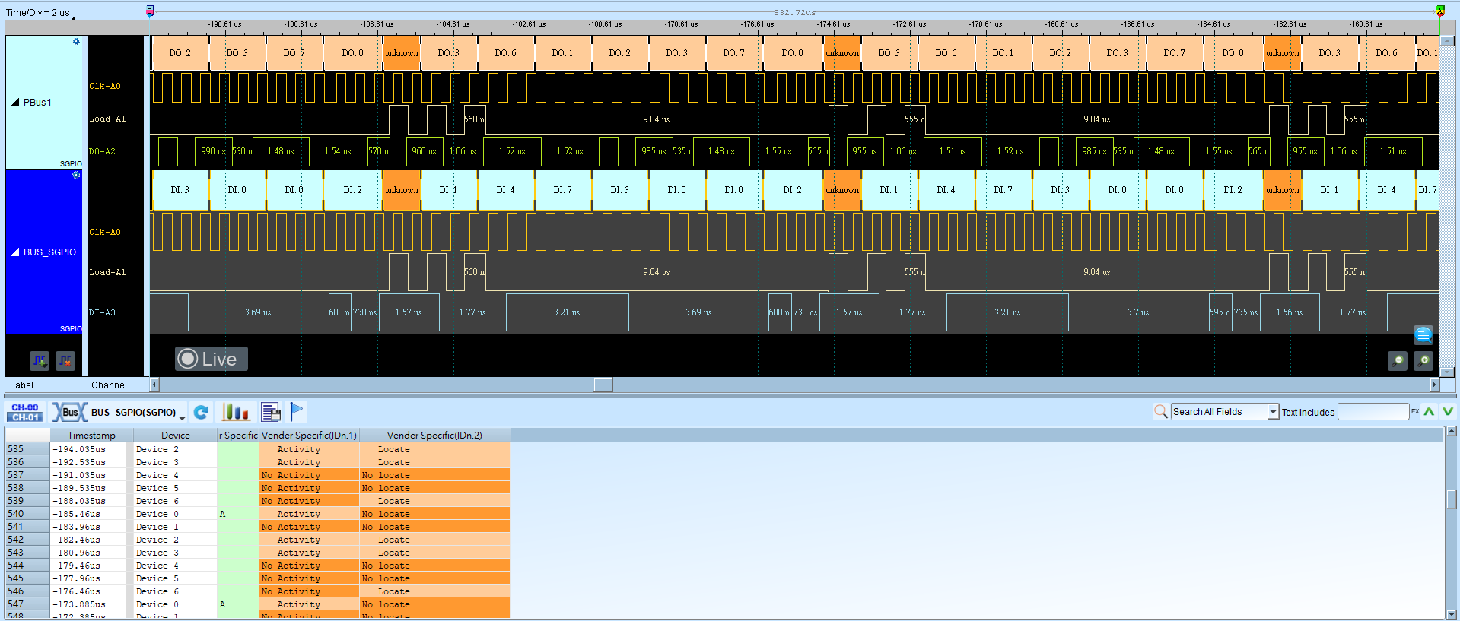Select table row 540 timestamp -185.46us
The width and height of the screenshot is (1460, 621).
(x=257, y=514)
